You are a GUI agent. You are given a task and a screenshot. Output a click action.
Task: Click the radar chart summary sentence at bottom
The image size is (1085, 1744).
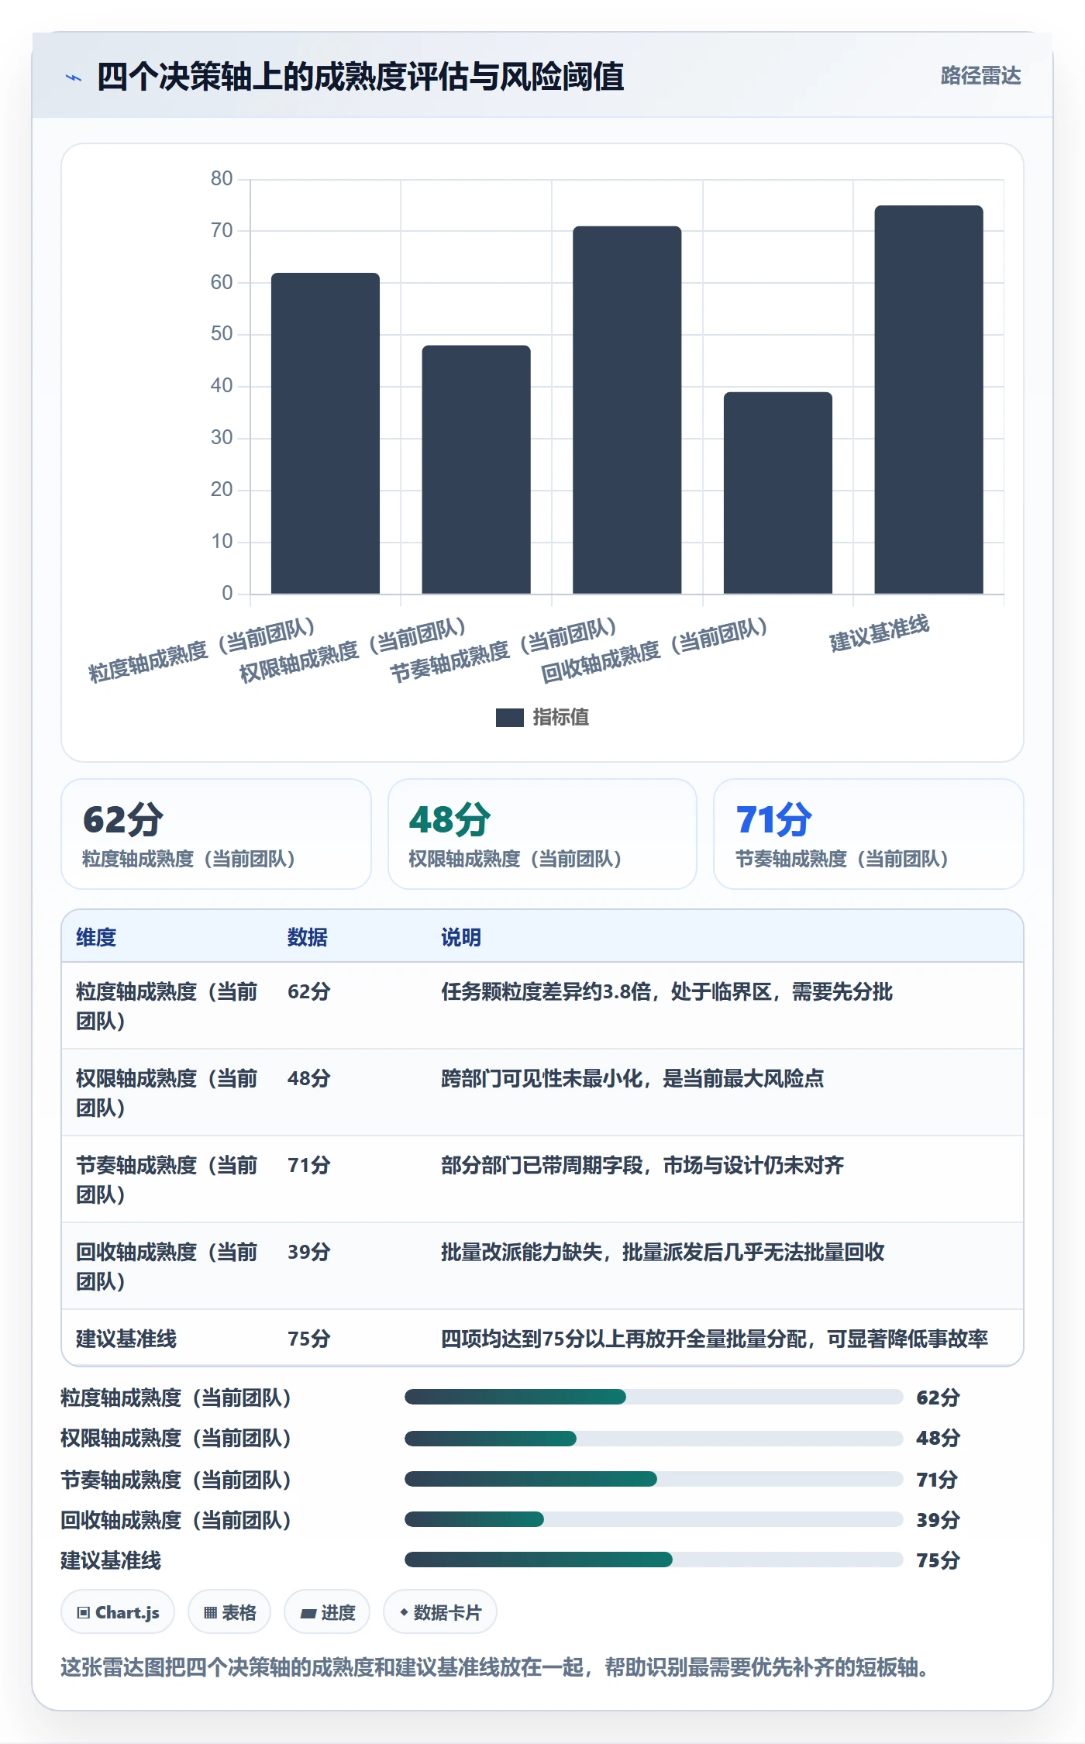495,1666
